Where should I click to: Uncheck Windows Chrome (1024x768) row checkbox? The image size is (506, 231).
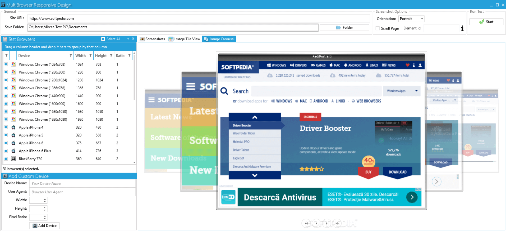point(6,64)
